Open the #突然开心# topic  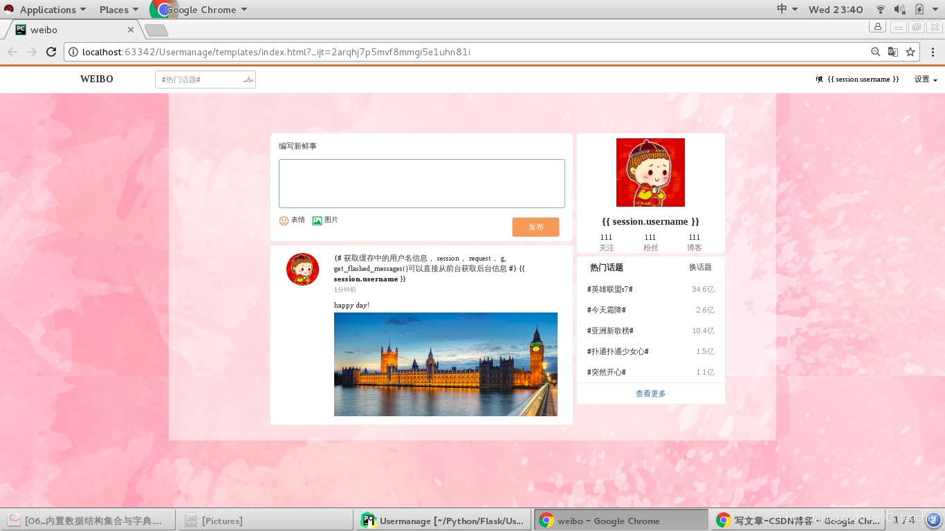(607, 372)
